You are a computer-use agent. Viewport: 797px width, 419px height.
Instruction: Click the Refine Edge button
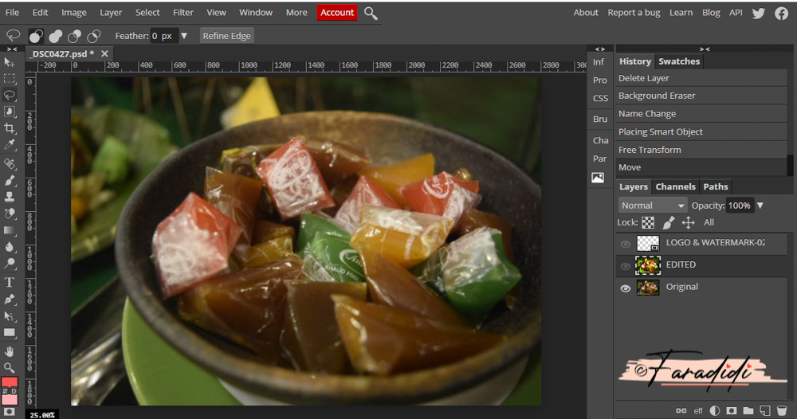tap(226, 36)
